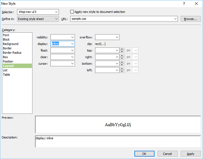Increase the right value spinner
Image resolution: width=203 pixels, height=159 pixels.
122,55
